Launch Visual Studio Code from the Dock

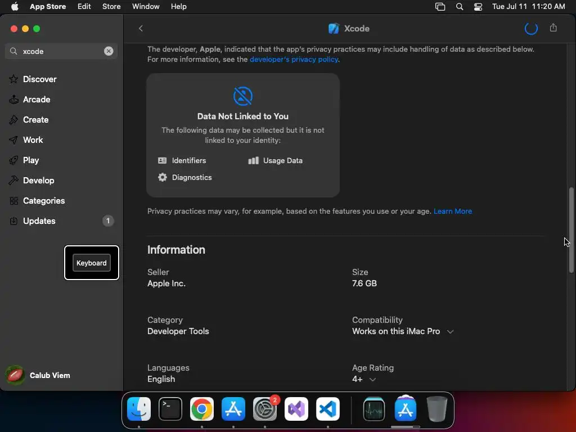pos(328,409)
